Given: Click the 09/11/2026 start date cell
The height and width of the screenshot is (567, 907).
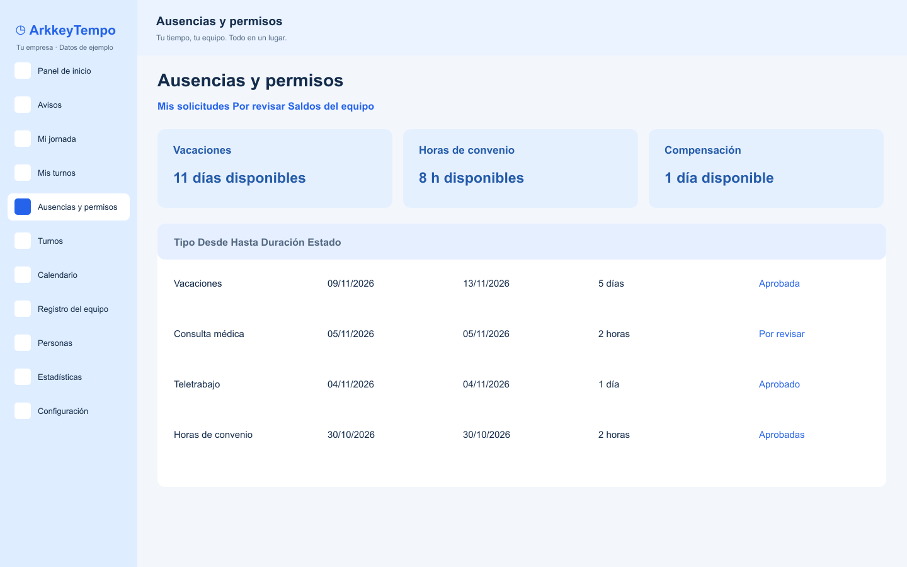Looking at the screenshot, I should point(351,283).
